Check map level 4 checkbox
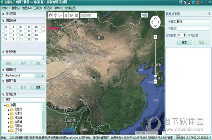 [x=10, y=27]
